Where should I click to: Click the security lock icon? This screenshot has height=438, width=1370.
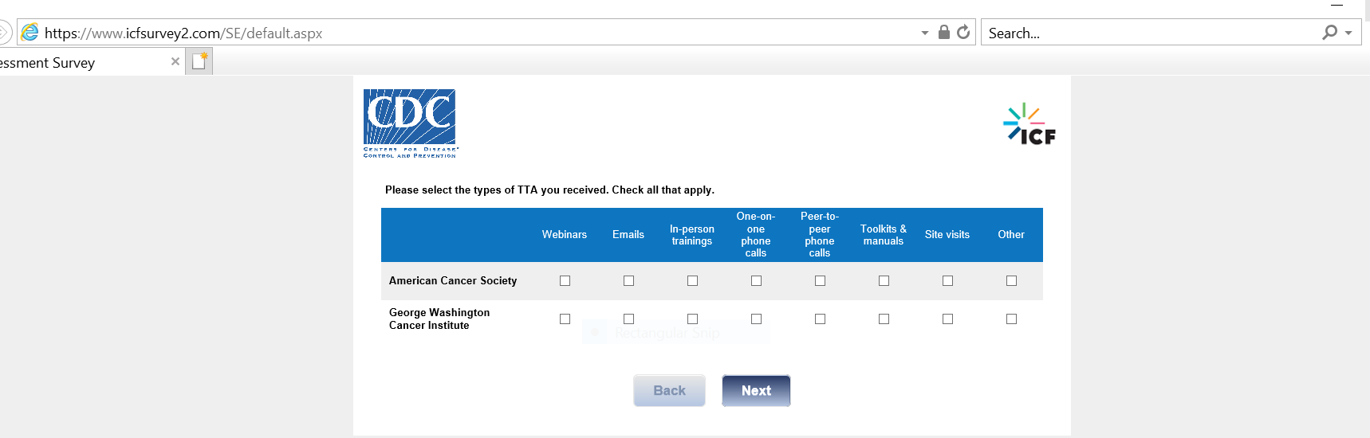pyautogui.click(x=944, y=32)
